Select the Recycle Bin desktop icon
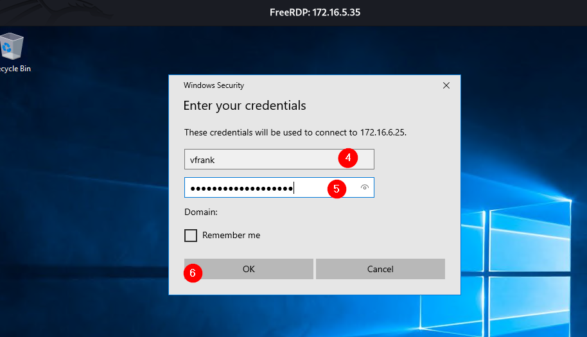This screenshot has height=337, width=587. 12,46
